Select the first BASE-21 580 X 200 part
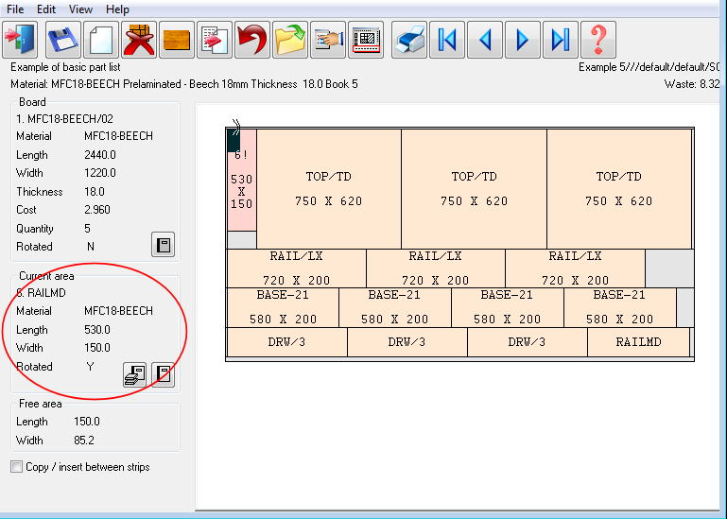The width and height of the screenshot is (727, 519). point(283,307)
